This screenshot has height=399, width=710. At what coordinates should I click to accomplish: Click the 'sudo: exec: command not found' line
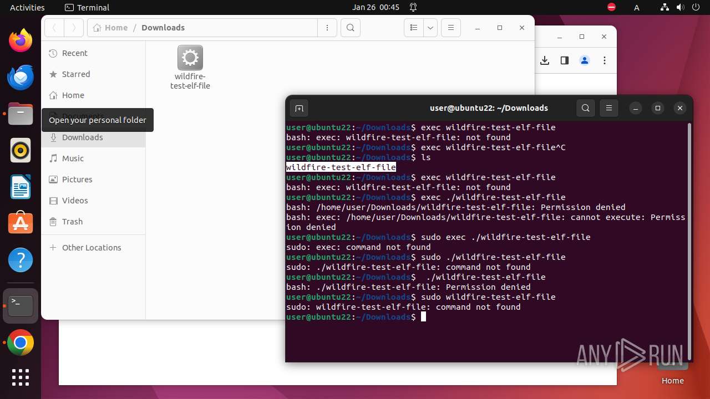click(x=358, y=247)
